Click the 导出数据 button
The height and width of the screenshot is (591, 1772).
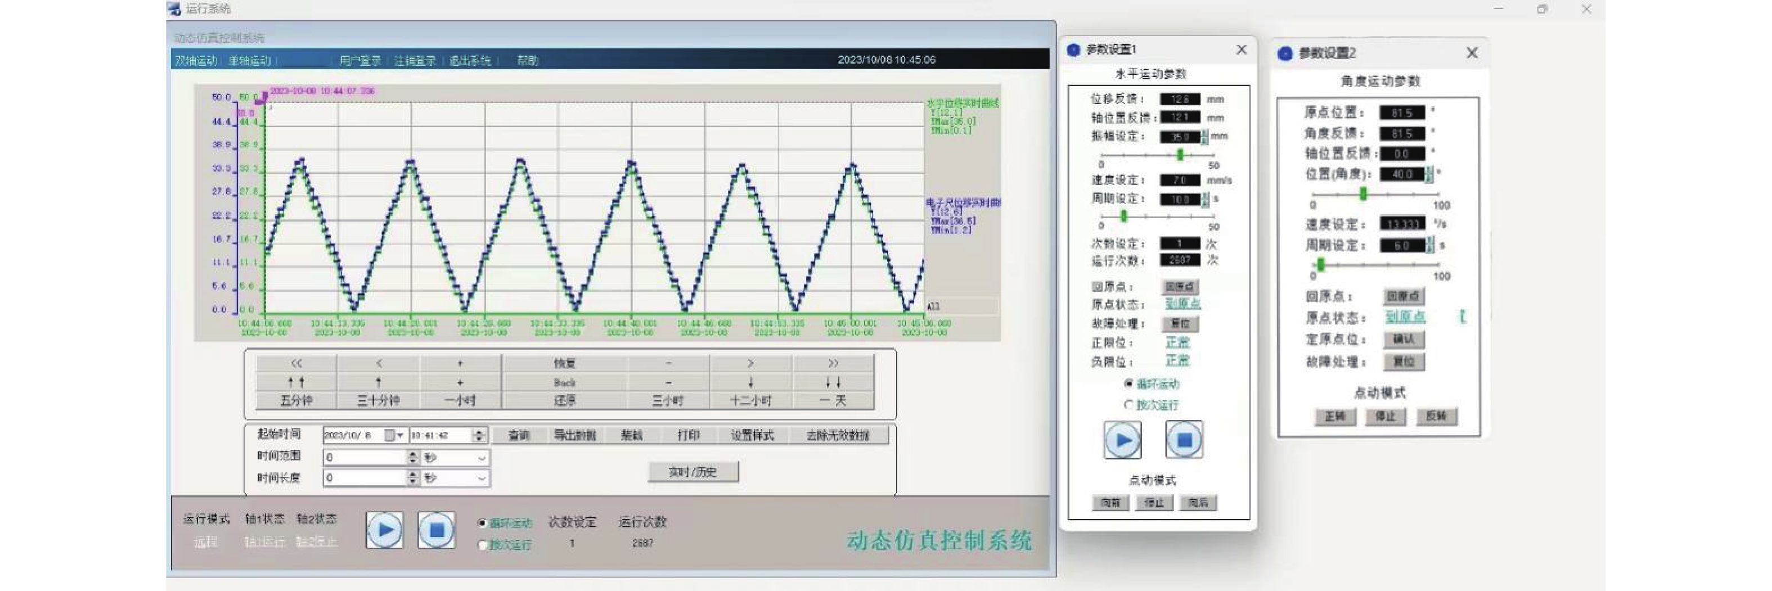tap(575, 435)
